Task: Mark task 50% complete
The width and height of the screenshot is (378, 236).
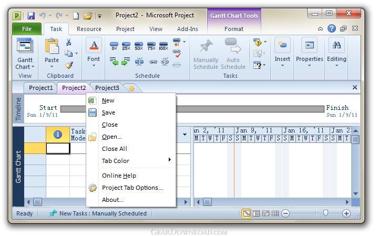Action: tap(139, 46)
